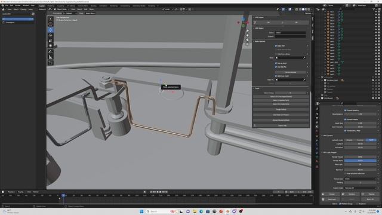Select the Select Box tool
This screenshot has width=382, height=215.
pos(50,19)
